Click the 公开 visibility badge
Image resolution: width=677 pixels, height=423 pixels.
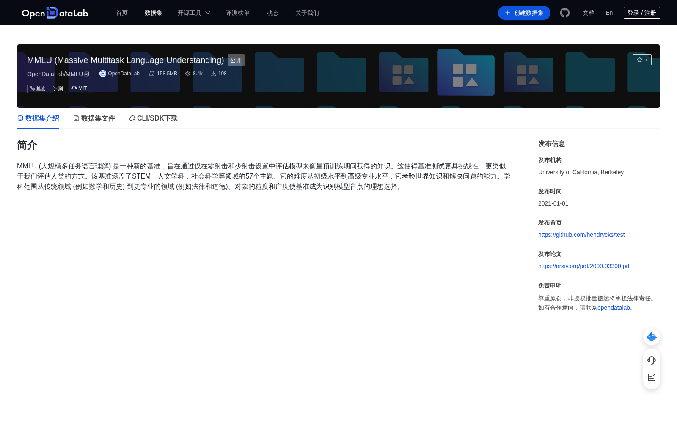tap(236, 60)
